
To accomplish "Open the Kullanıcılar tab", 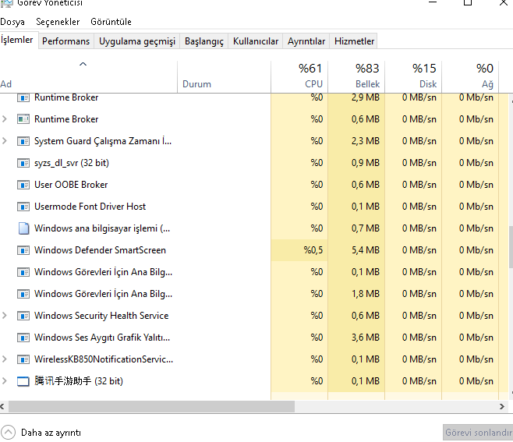I will click(256, 41).
